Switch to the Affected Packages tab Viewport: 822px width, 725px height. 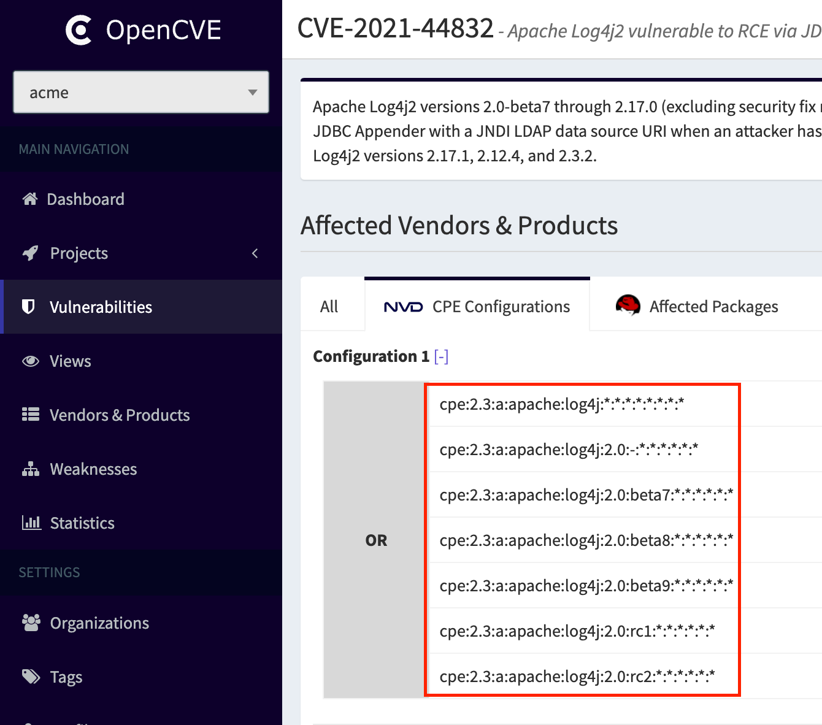[x=697, y=306]
